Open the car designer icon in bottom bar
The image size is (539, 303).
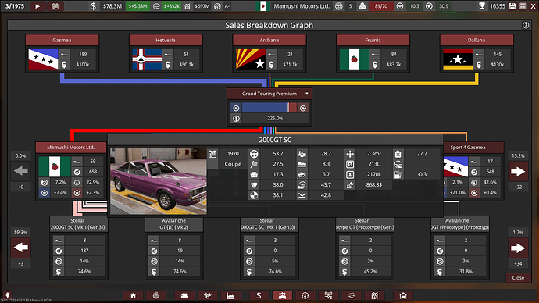[x=184, y=295]
